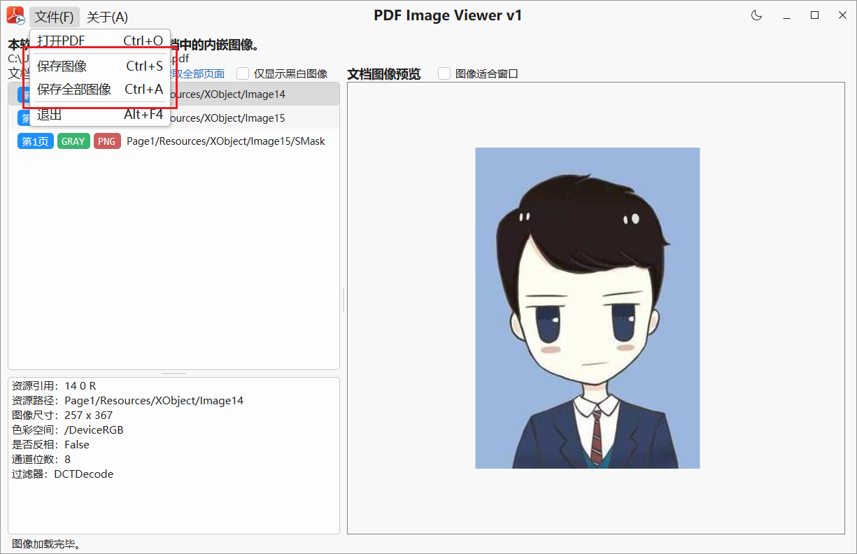Click the 图像尺寸: 257 x 367 line
Viewport: 857px width, 554px height.
[62, 415]
